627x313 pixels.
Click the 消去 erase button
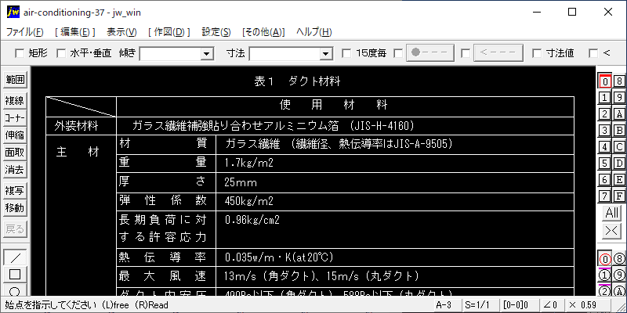tap(15, 170)
